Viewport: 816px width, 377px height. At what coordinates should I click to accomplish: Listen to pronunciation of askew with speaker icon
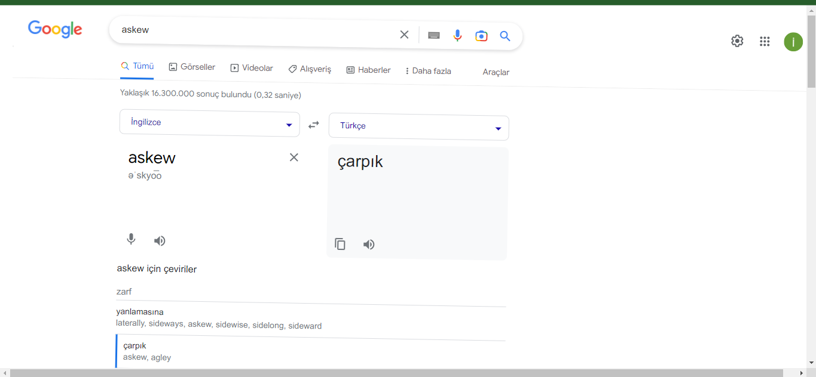(159, 240)
